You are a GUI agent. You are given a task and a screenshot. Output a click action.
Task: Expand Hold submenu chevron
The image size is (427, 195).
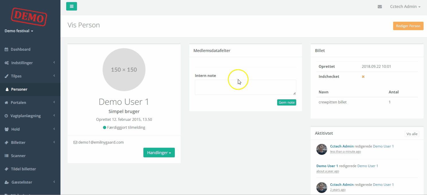[54, 129]
